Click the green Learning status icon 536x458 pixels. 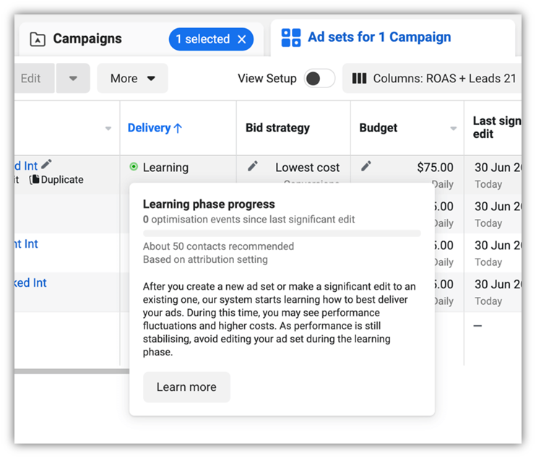(x=134, y=167)
